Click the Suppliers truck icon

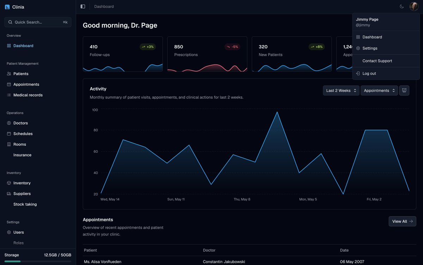pos(9,194)
